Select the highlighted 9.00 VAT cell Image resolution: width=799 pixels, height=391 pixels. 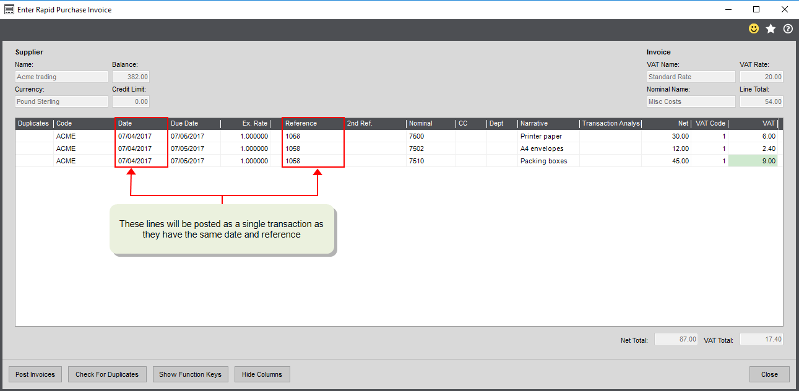753,161
